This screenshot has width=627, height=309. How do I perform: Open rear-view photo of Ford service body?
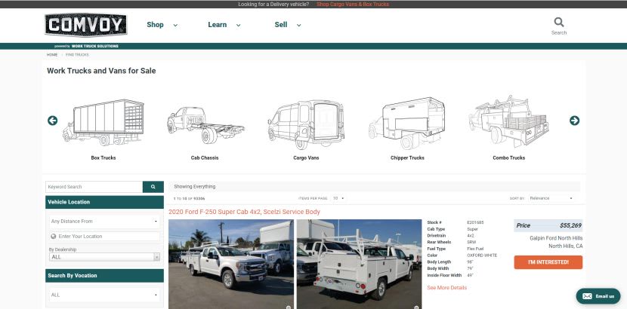(x=359, y=264)
